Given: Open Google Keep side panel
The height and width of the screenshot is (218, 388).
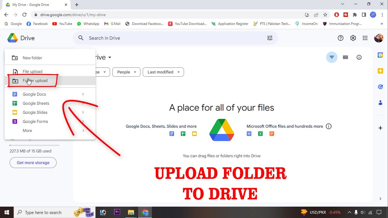Looking at the screenshot, I should pyautogui.click(x=380, y=71).
